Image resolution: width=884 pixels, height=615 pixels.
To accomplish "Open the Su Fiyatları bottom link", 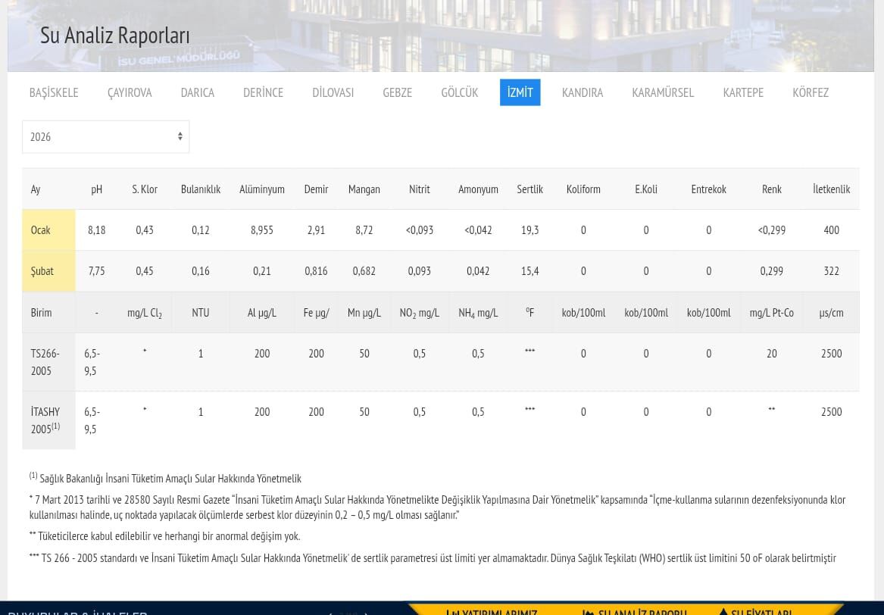I will tap(756, 610).
